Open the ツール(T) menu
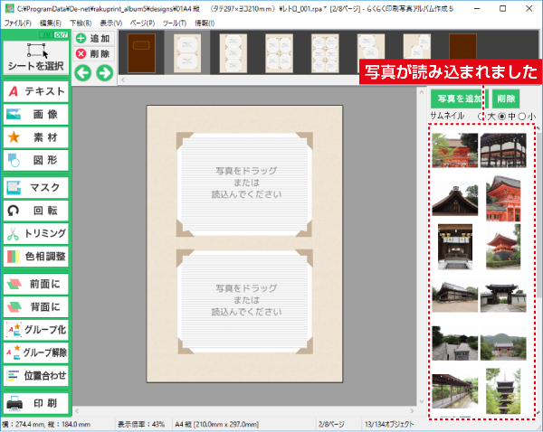This screenshot has height=432, width=543. 175,23
